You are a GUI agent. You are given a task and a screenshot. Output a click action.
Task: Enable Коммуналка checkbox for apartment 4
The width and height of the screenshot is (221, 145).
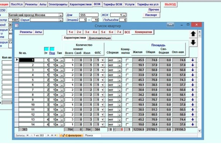tap(127, 75)
